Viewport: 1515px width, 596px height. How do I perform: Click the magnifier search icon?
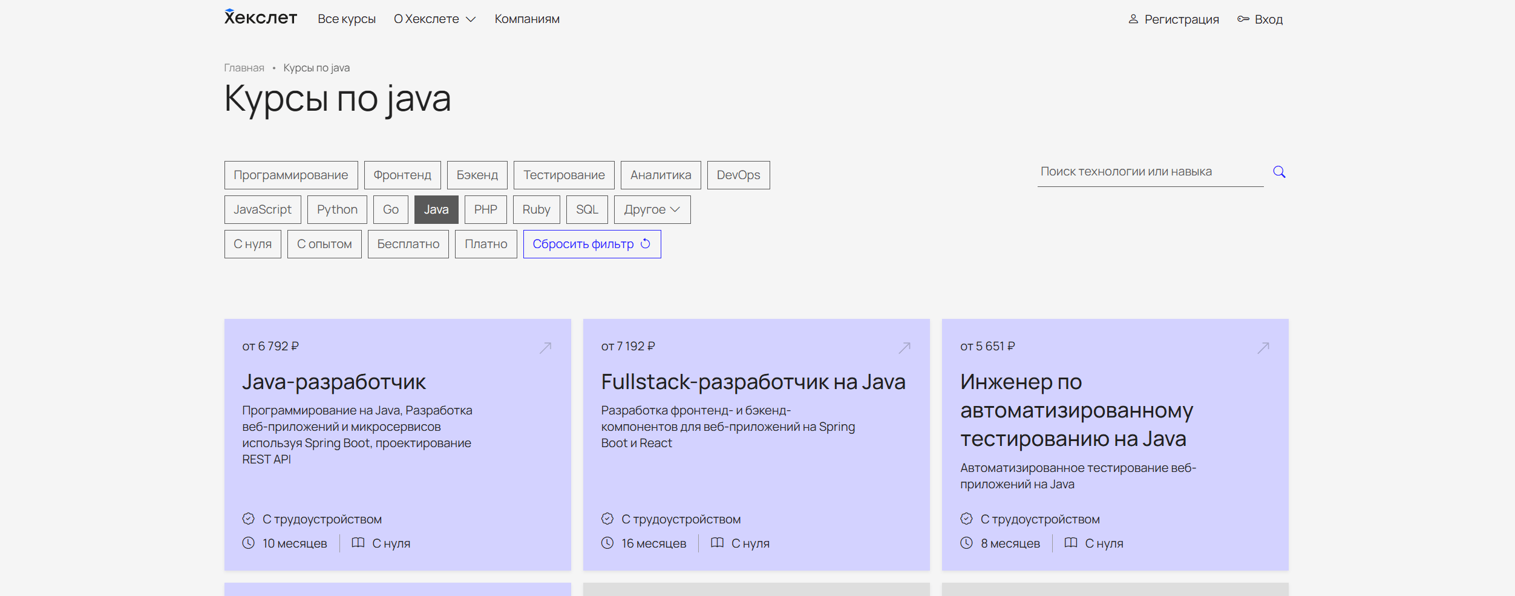pos(1279,172)
